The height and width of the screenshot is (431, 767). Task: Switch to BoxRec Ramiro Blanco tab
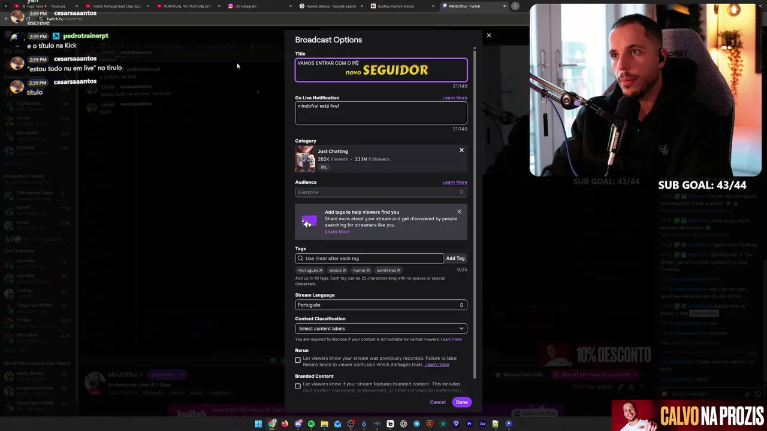click(x=401, y=6)
